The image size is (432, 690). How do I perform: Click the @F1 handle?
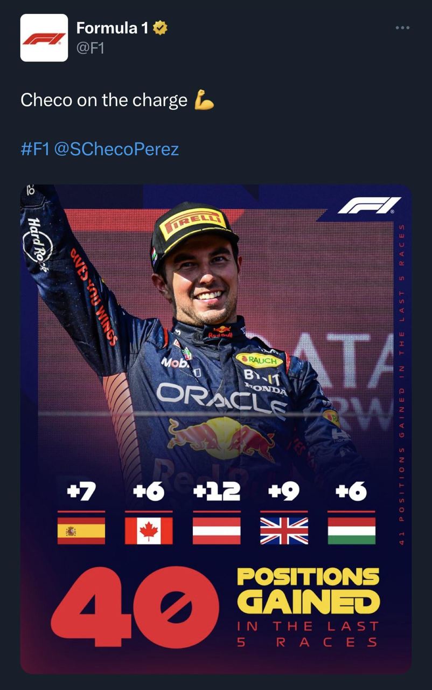point(90,48)
